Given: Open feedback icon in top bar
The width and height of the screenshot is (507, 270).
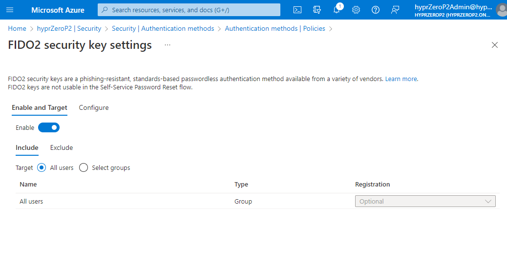Looking at the screenshot, I should point(395,10).
